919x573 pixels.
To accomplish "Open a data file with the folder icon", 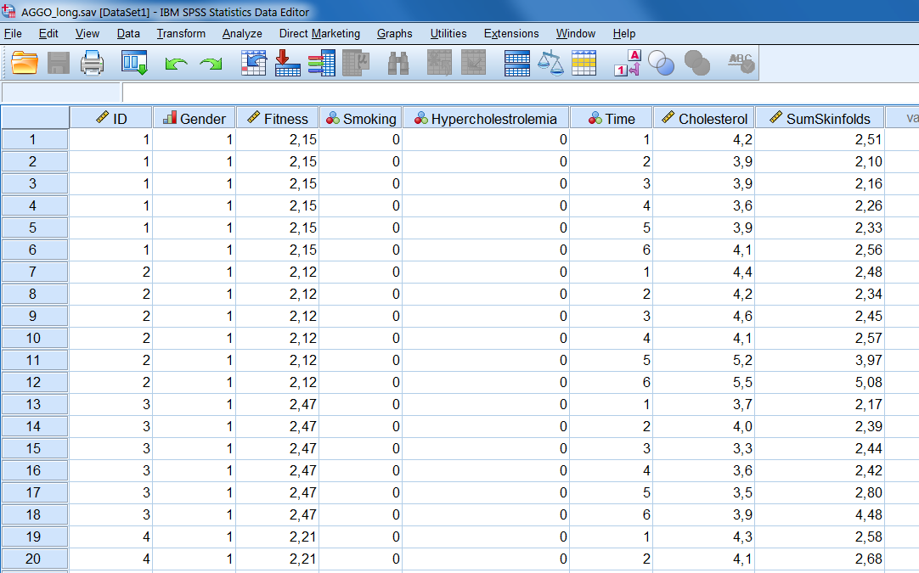I will [x=25, y=62].
